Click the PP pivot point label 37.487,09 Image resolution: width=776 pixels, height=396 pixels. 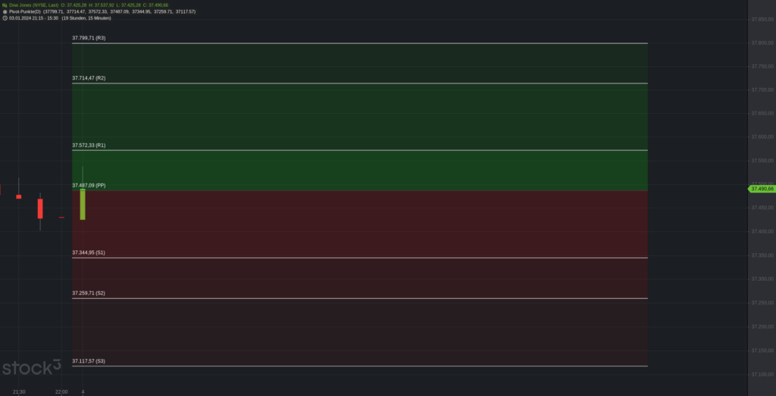tap(89, 185)
